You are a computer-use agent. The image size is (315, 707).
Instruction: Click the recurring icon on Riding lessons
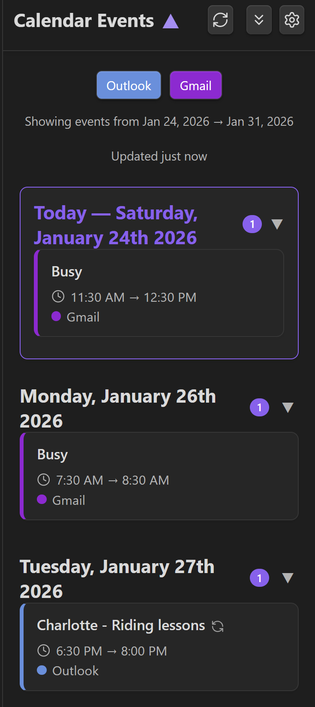point(218,626)
